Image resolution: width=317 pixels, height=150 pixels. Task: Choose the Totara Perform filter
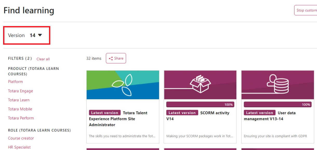click(x=21, y=118)
